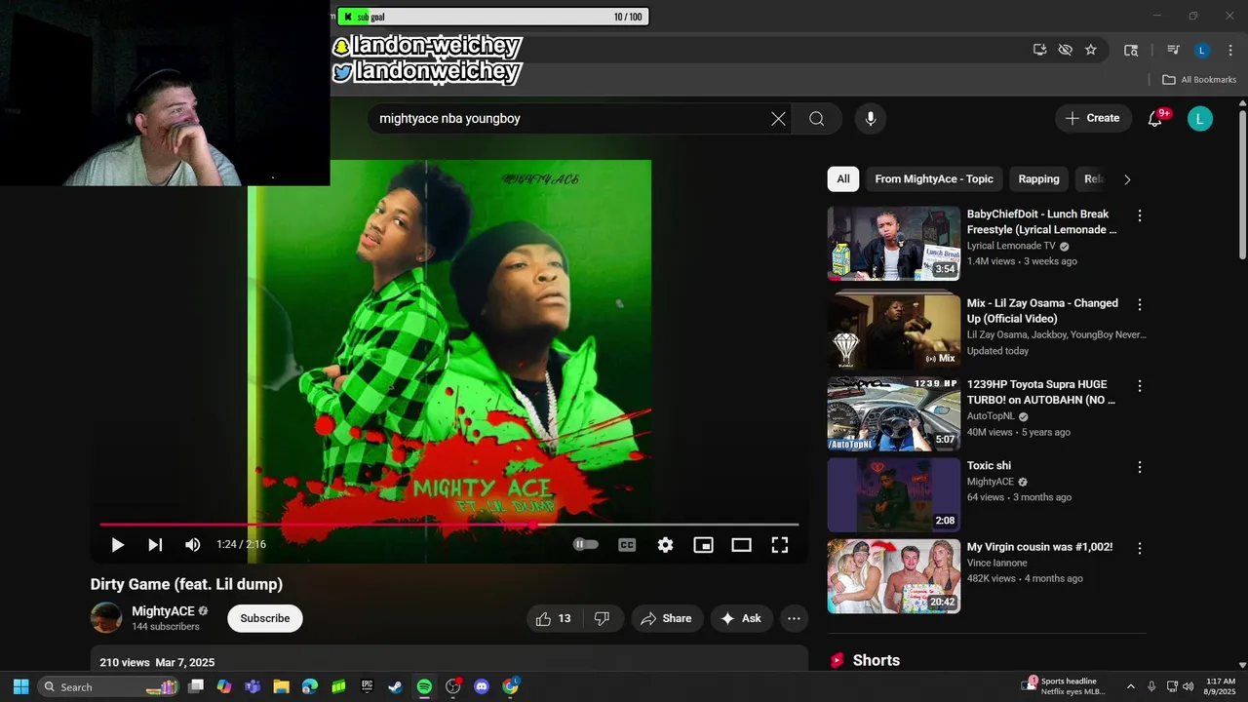Expand the description showing 210 views
This screenshot has height=702, width=1248.
[x=449, y=659]
